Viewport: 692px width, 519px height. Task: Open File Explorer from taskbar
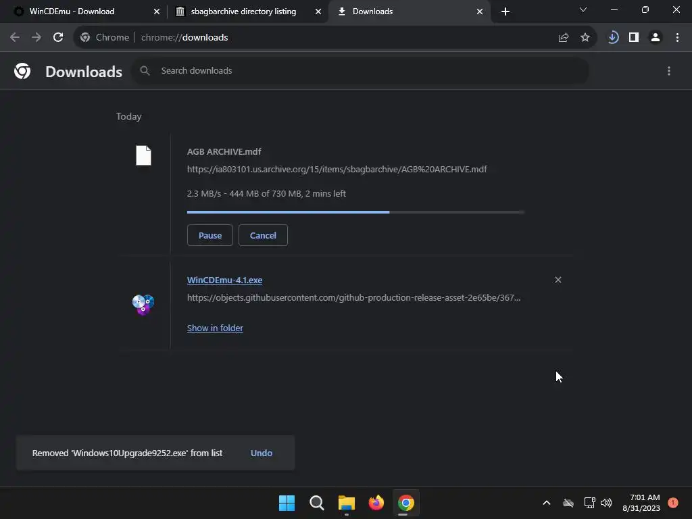[x=347, y=503]
